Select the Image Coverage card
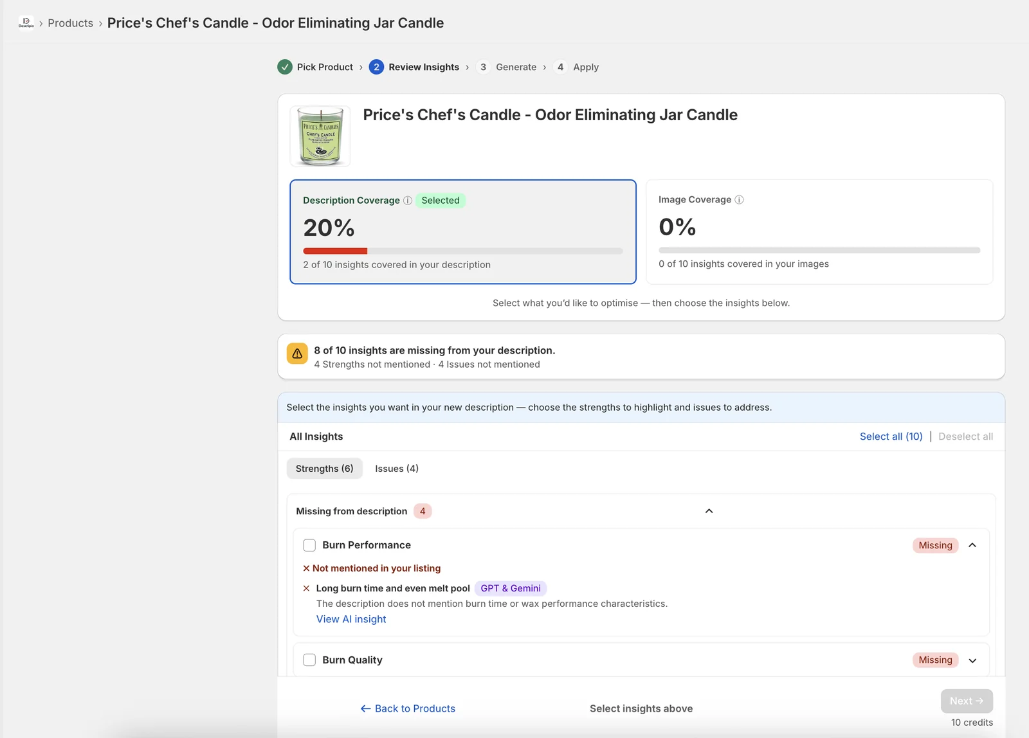This screenshot has height=738, width=1029. (819, 232)
